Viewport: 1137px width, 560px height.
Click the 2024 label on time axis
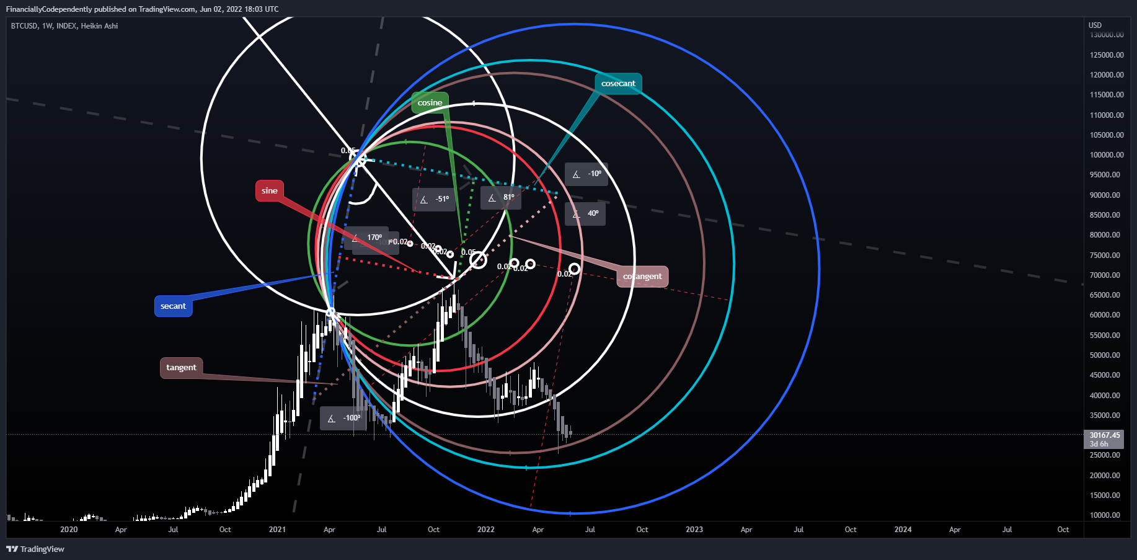(x=903, y=530)
